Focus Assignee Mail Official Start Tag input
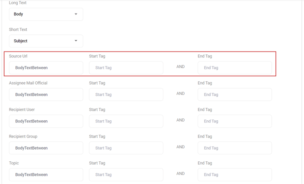The width and height of the screenshot is (304, 184). [126, 94]
